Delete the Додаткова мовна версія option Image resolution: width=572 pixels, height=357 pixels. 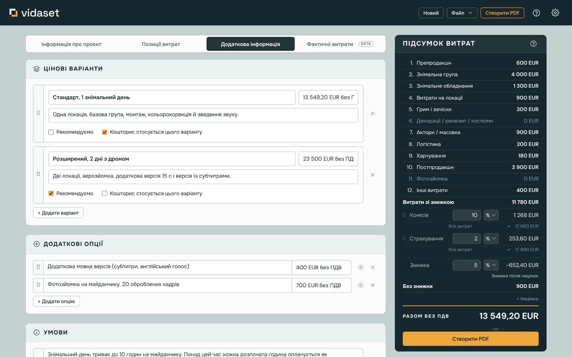click(372, 268)
